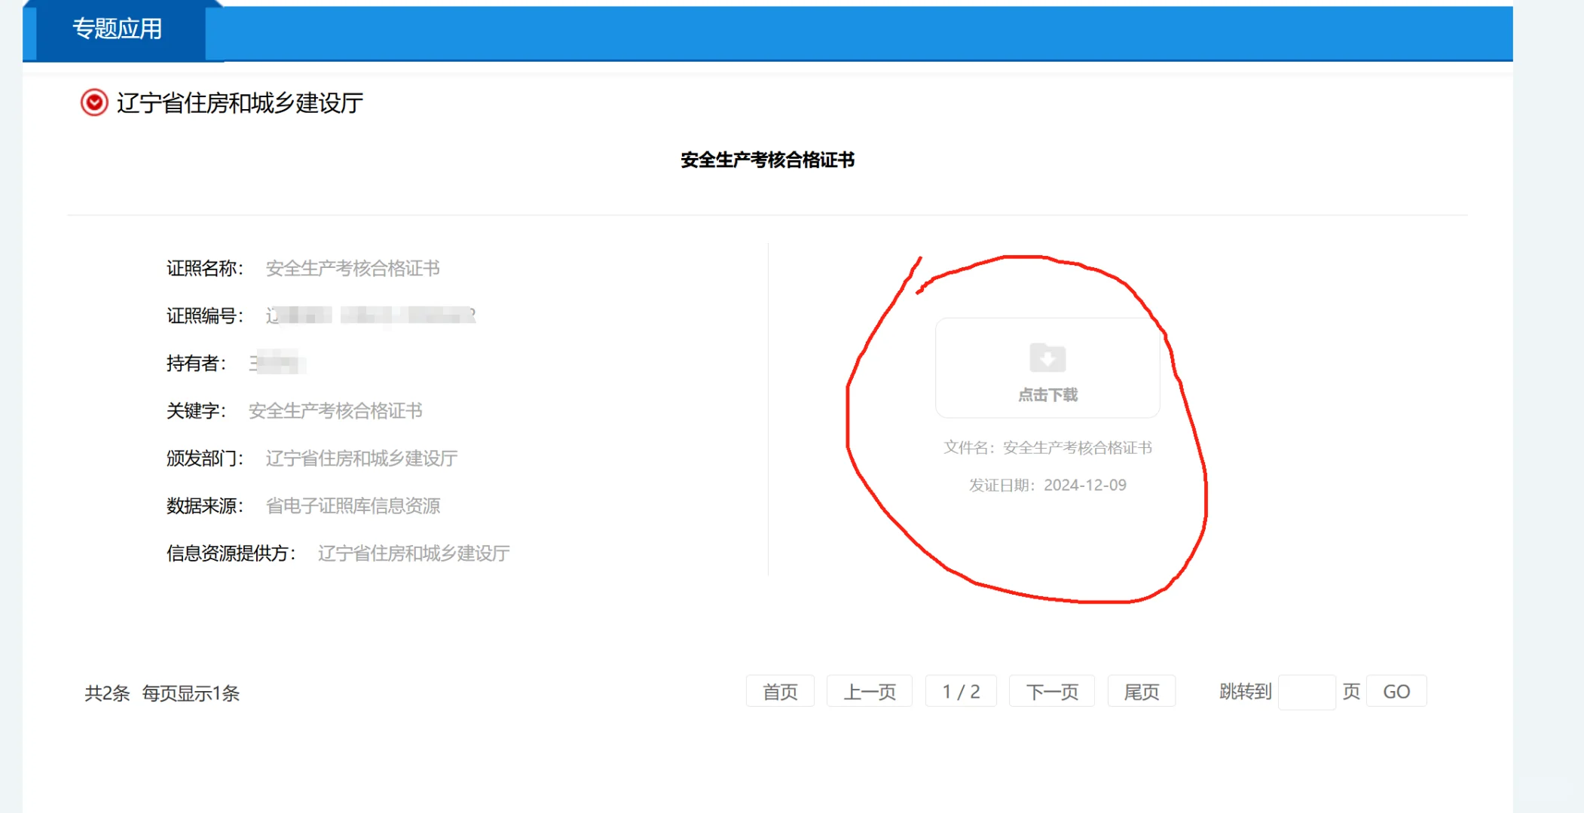Click the 1 / 2 page indicator

[961, 692]
